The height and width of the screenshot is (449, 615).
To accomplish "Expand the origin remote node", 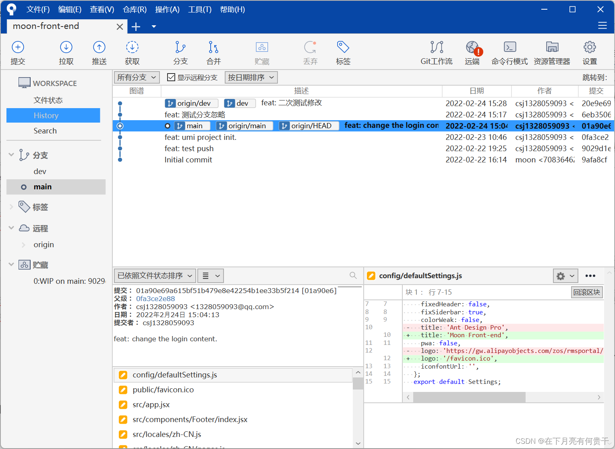I will coord(23,244).
